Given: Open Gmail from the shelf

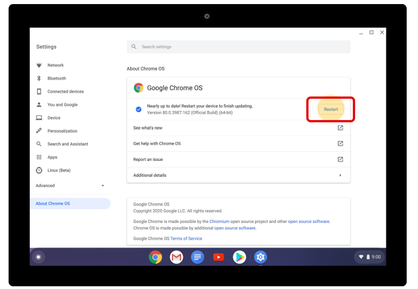Looking at the screenshot, I should pos(176,257).
